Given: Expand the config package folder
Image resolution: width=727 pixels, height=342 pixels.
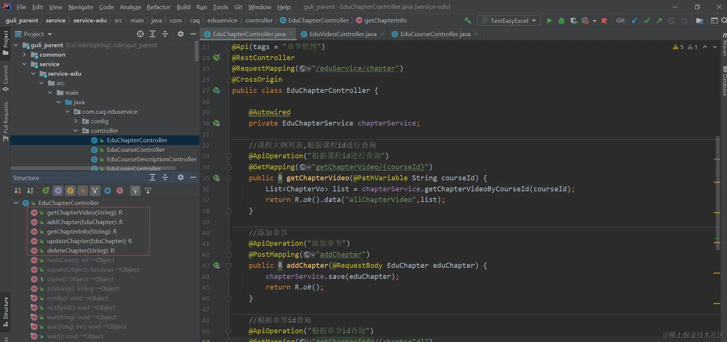Looking at the screenshot, I should [76, 121].
